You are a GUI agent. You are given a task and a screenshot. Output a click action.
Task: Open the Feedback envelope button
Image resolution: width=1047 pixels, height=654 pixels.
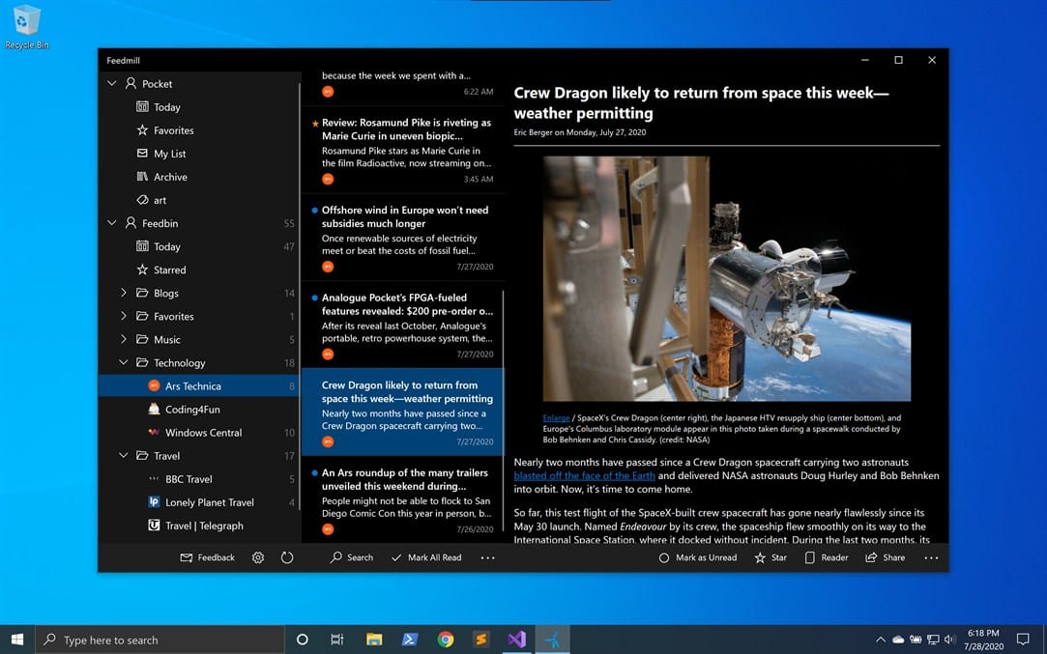[x=208, y=557]
